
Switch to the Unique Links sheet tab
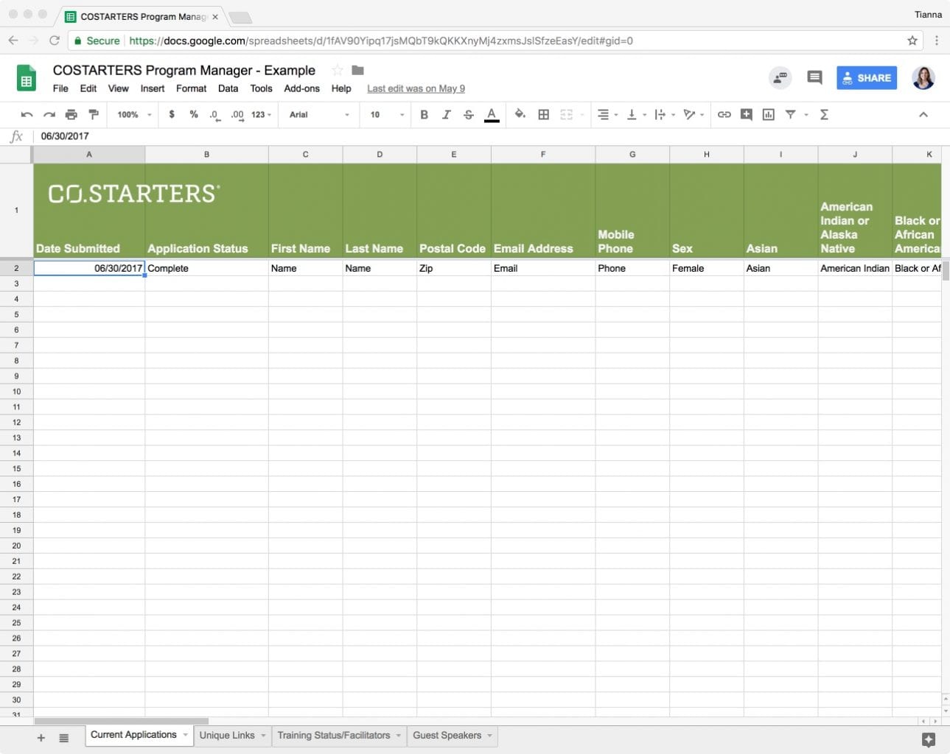click(227, 736)
